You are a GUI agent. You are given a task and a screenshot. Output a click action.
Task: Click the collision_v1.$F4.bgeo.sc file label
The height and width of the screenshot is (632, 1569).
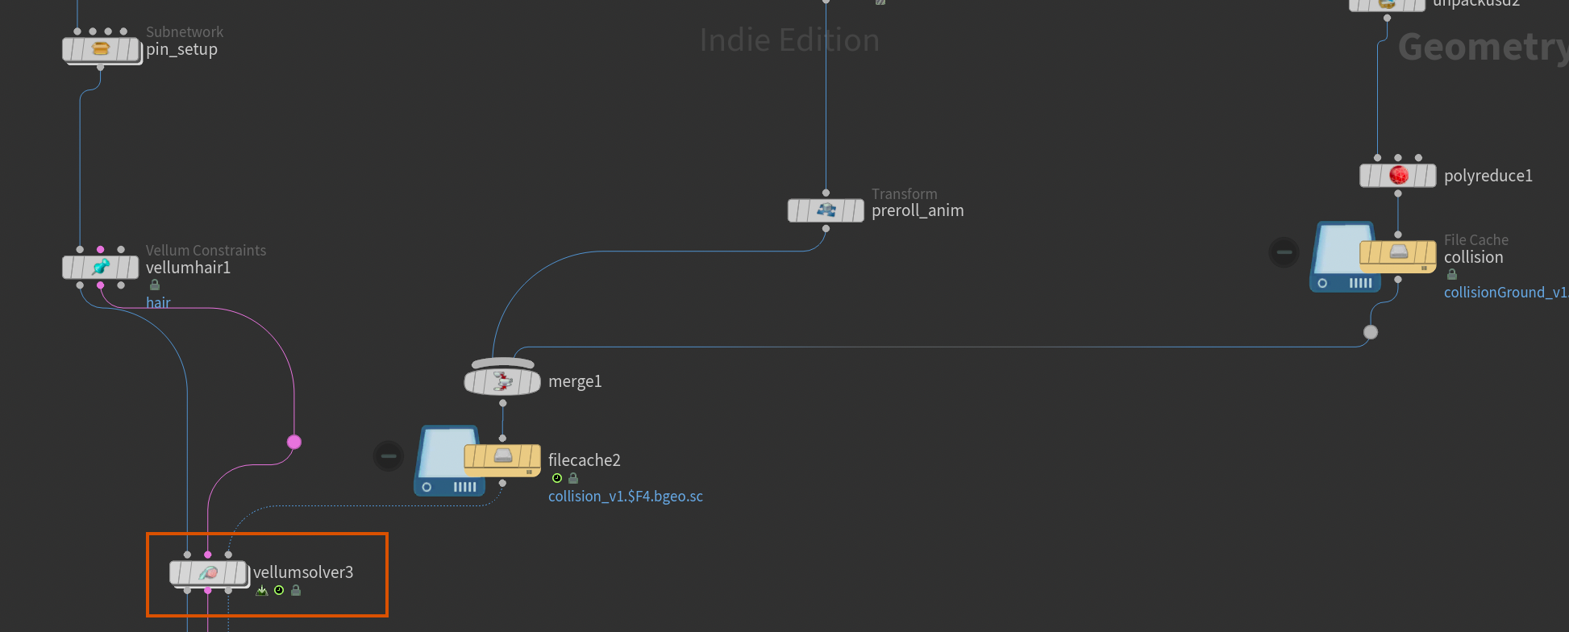tap(625, 497)
